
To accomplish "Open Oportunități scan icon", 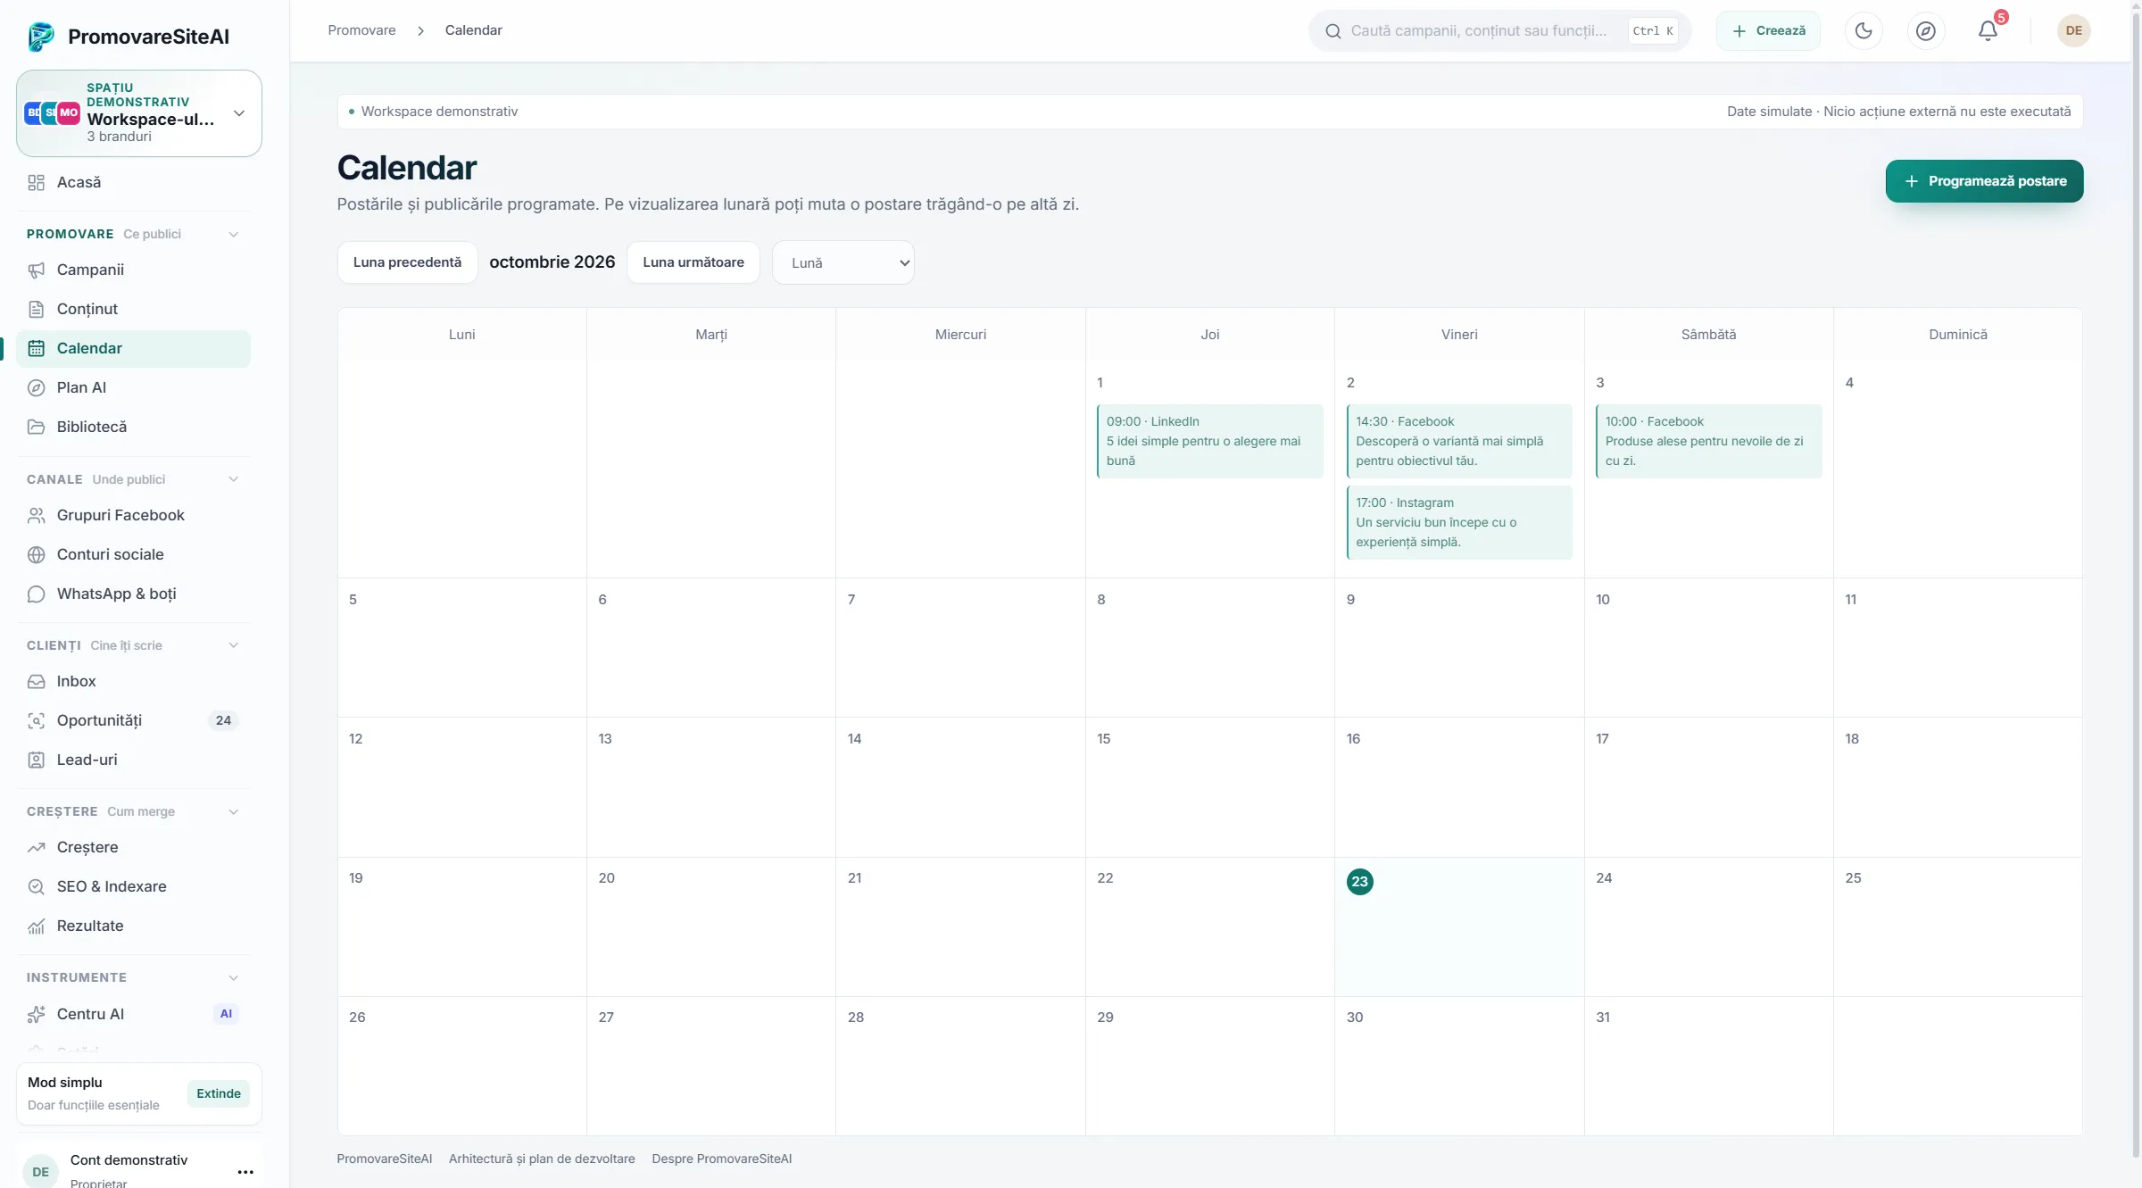I will [36, 720].
